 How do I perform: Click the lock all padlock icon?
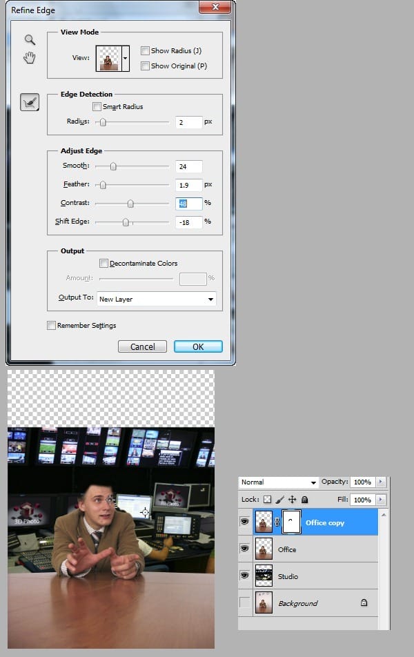pyautogui.click(x=304, y=499)
